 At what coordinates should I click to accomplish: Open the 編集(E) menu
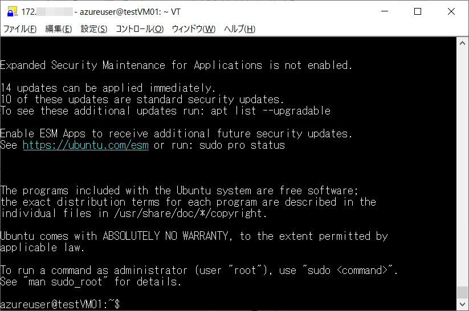click(x=59, y=29)
